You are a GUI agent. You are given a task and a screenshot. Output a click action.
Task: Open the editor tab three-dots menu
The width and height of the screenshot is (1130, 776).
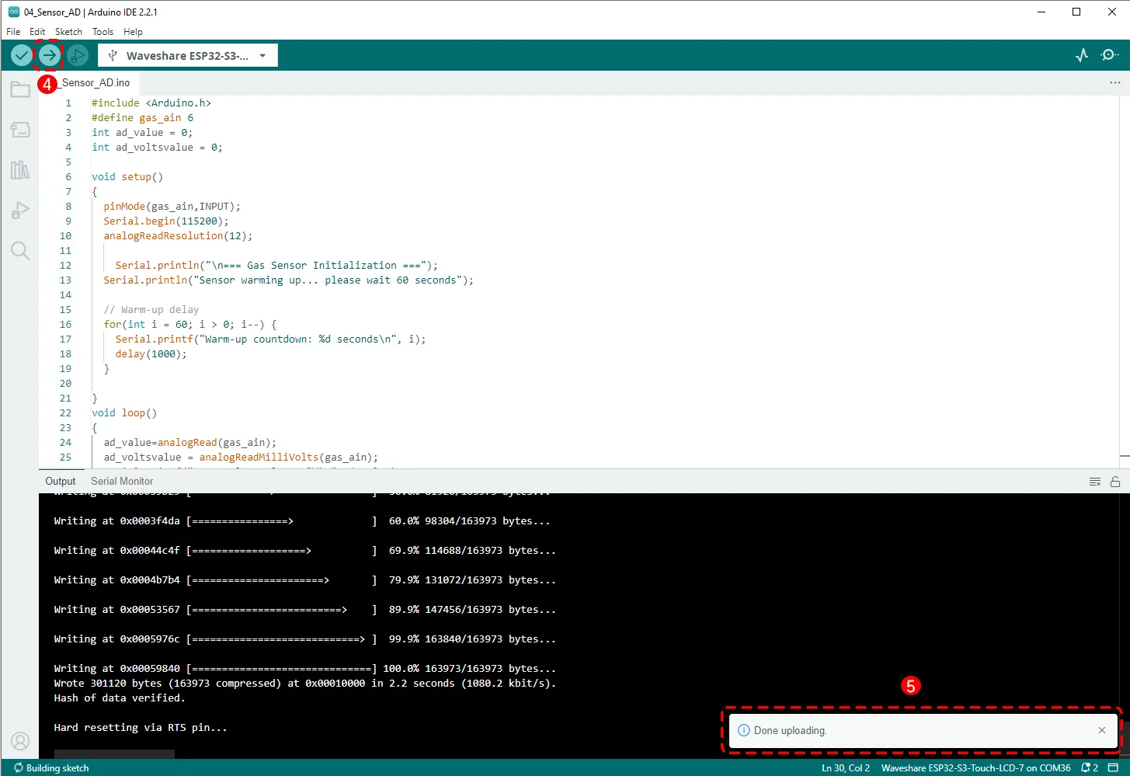[x=1114, y=82]
